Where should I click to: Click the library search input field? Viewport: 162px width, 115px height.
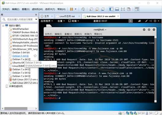pos(20,19)
